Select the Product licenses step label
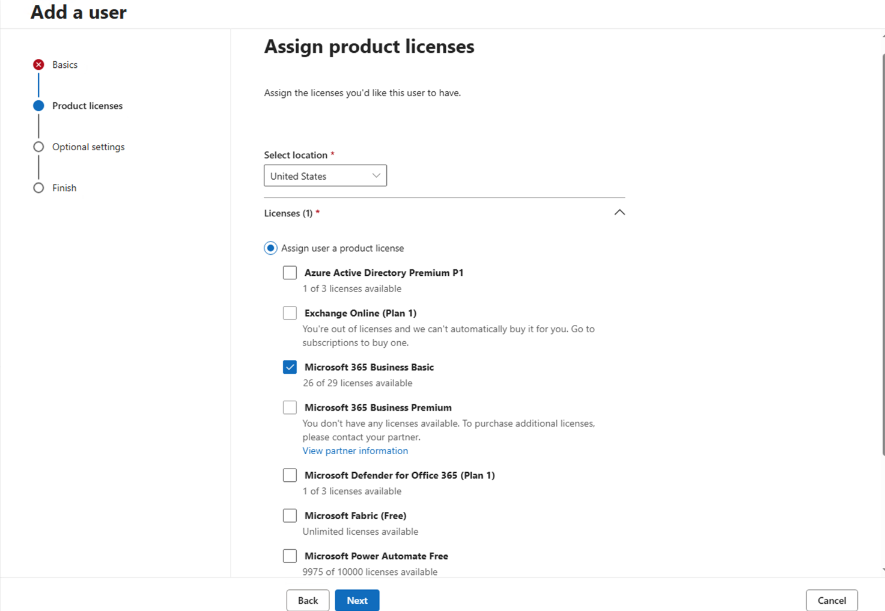This screenshot has width=885, height=611. tap(87, 106)
